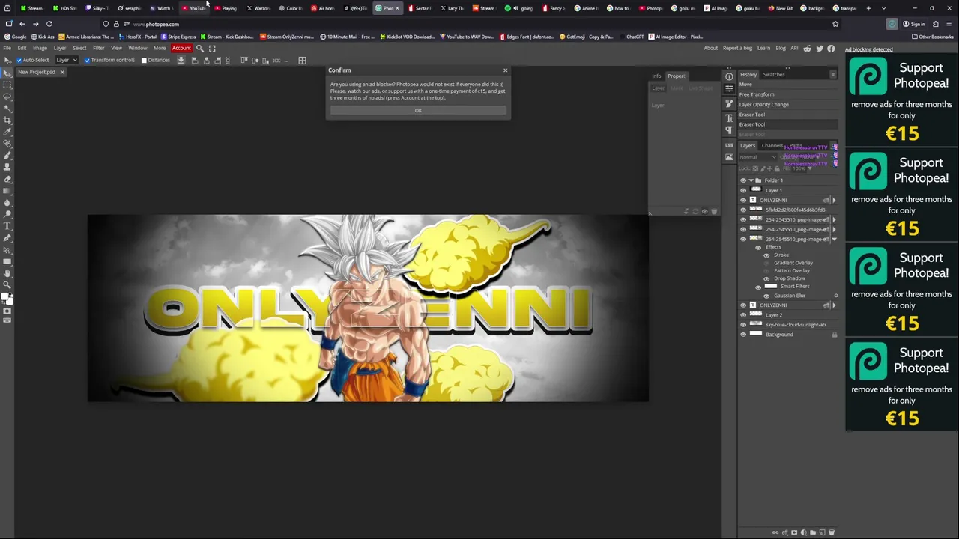Open the Auto-Select Layer dropdown
959x539 pixels.
point(67,60)
